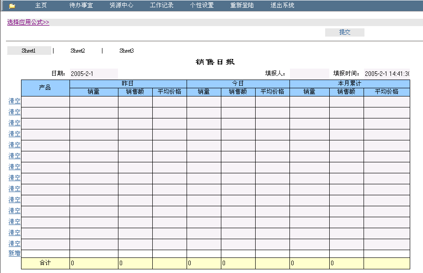The image size is (423, 273).
Task: Select 个性设置 in the navigation bar
Action: [x=202, y=5]
